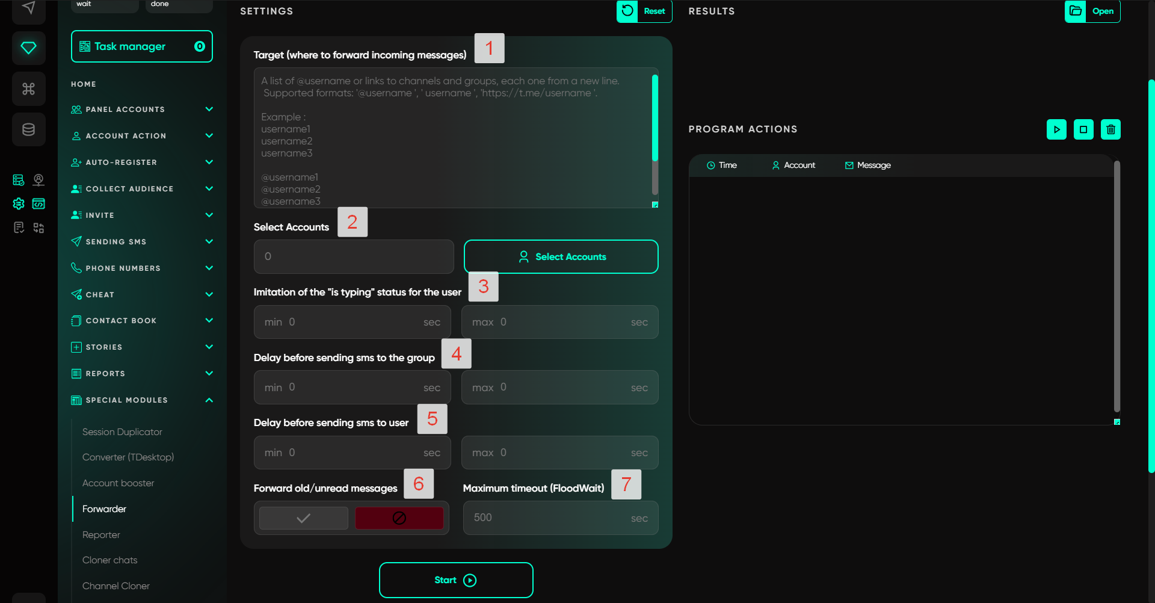Click the gear settings icon in sidebar
1155x603 pixels.
click(19, 204)
